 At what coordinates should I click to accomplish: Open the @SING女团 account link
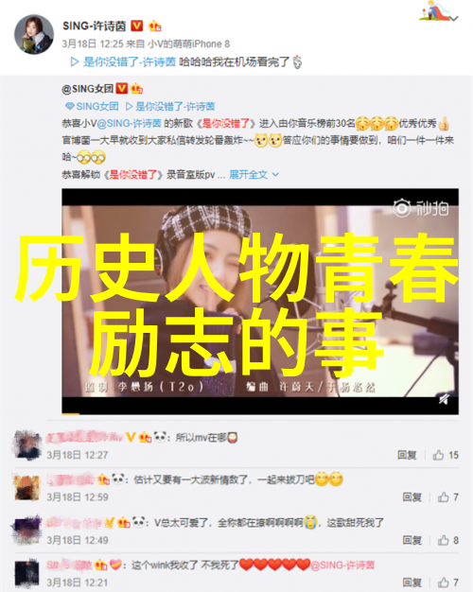tap(87, 89)
